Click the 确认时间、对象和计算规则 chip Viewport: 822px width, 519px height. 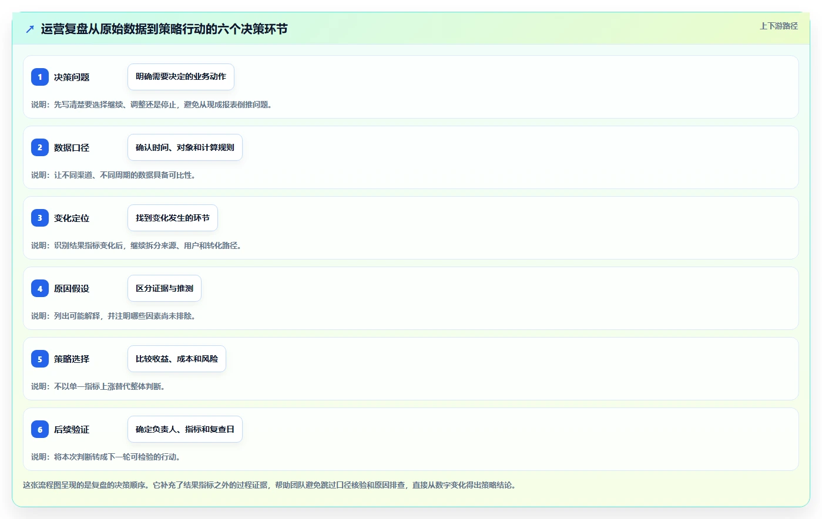(x=185, y=147)
